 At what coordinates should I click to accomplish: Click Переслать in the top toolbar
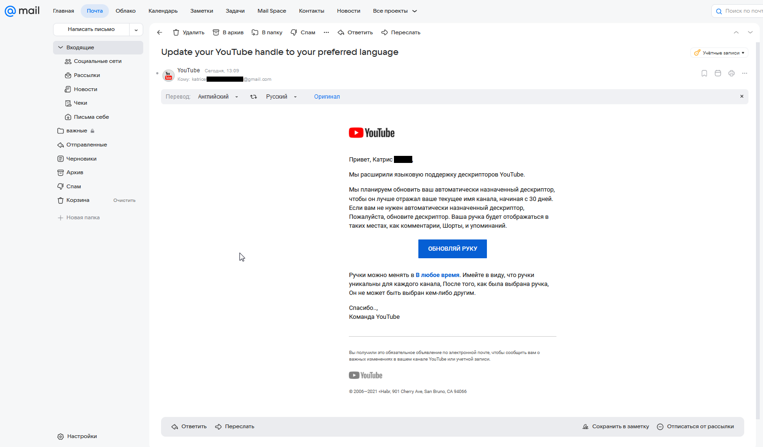(401, 32)
